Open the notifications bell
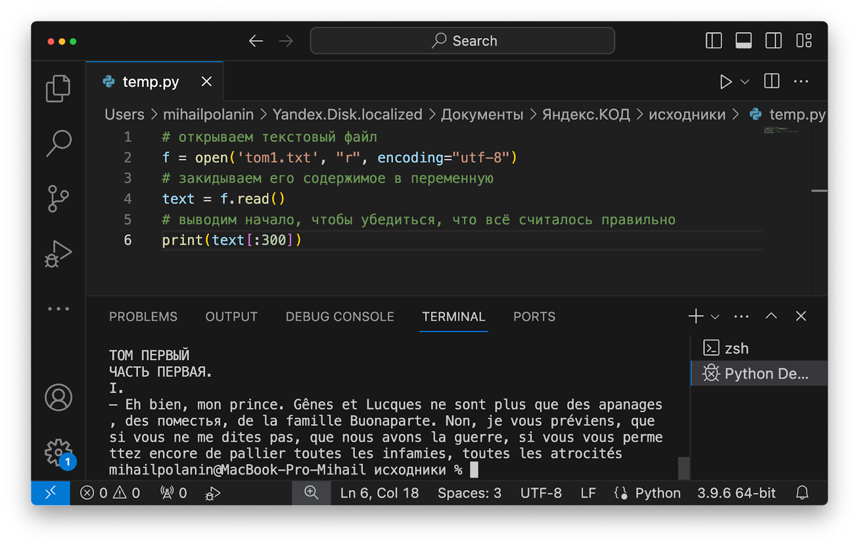 (x=802, y=493)
